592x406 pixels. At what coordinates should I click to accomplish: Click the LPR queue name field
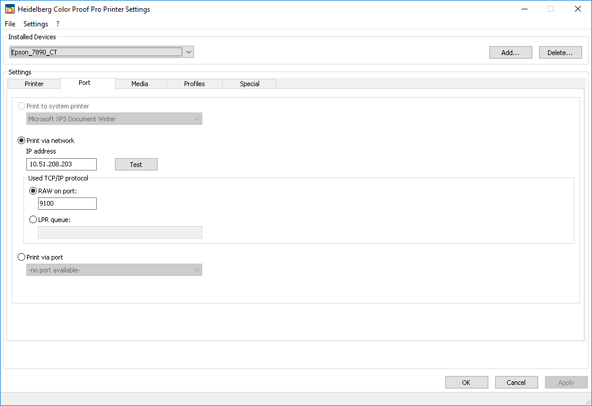tap(120, 233)
